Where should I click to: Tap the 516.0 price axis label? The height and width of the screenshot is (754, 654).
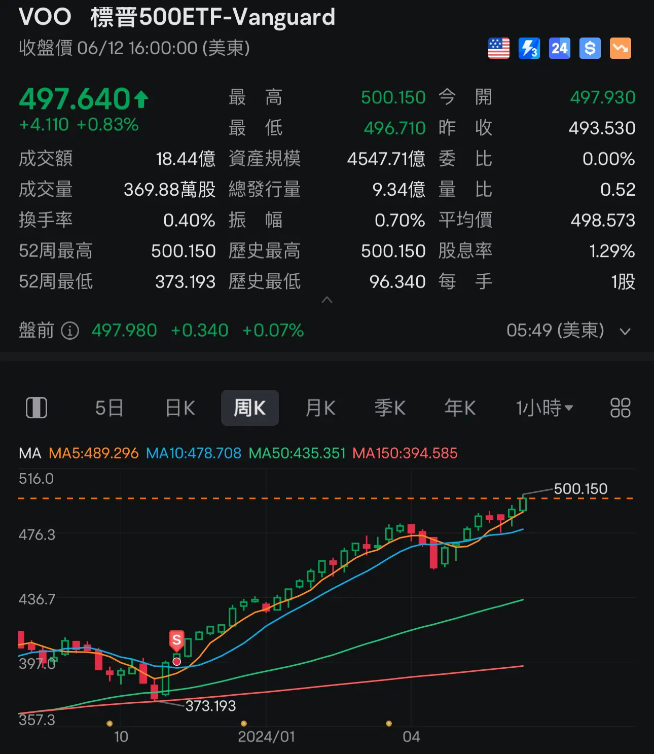(x=36, y=479)
